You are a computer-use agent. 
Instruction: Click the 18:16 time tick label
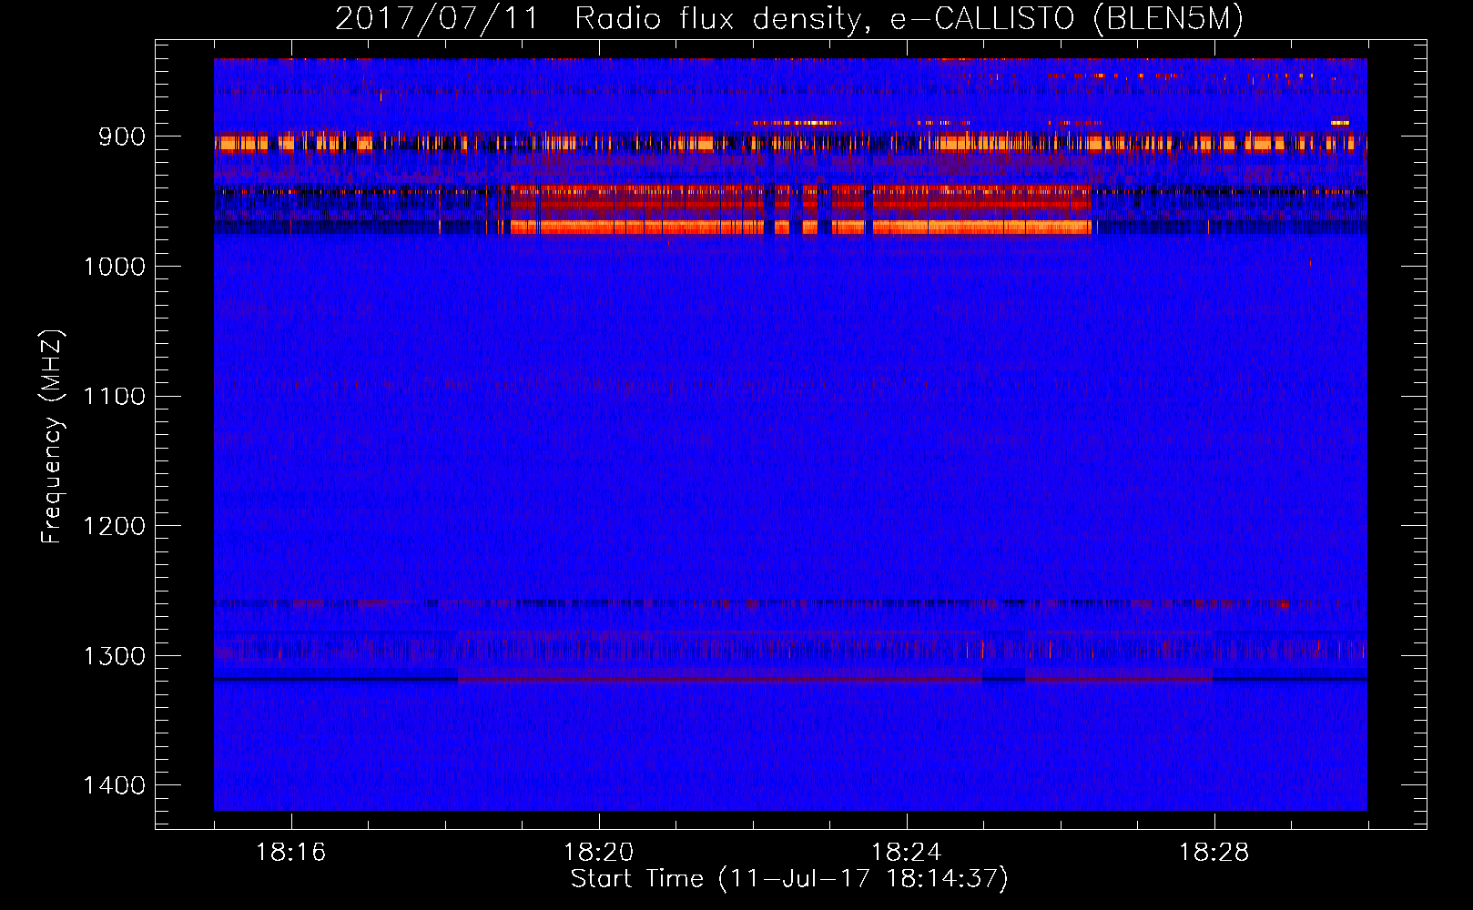pyautogui.click(x=291, y=853)
